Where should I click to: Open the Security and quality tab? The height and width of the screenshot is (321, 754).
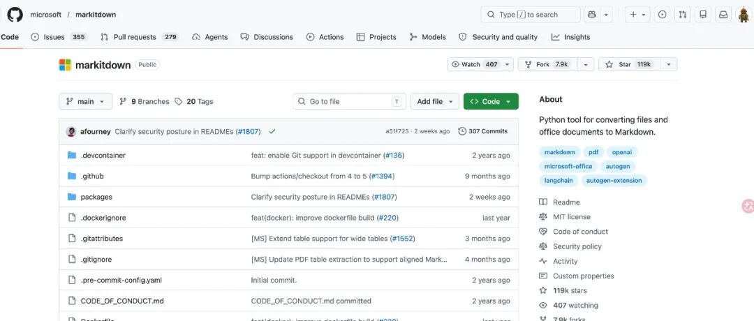tap(498, 37)
